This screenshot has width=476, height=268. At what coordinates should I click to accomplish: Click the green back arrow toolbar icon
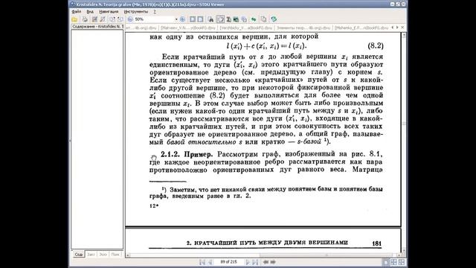click(x=254, y=19)
